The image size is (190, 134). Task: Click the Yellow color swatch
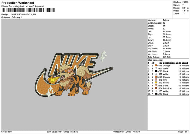pos(156,82)
